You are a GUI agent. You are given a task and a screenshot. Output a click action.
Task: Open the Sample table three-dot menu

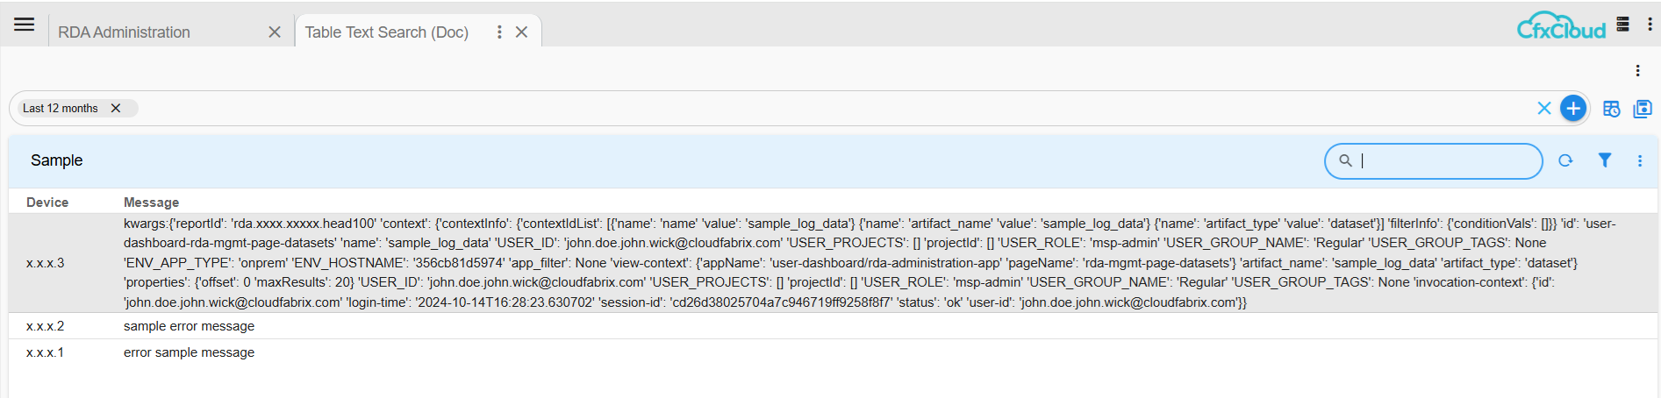point(1640,160)
